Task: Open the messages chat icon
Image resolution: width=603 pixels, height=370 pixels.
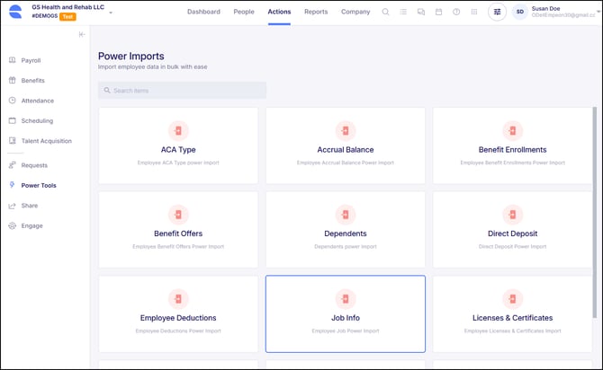Action: click(421, 12)
